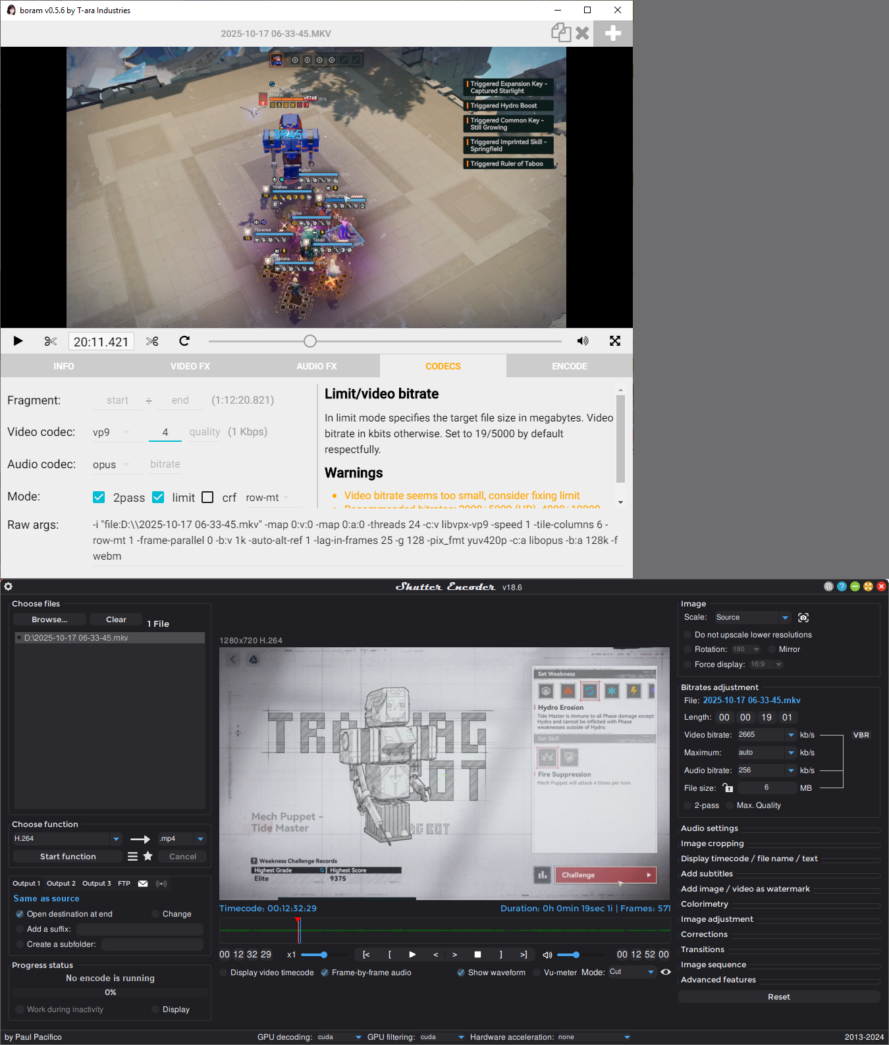Image resolution: width=889 pixels, height=1045 pixels.
Task: Select the Output 2 tab
Action: tap(61, 884)
